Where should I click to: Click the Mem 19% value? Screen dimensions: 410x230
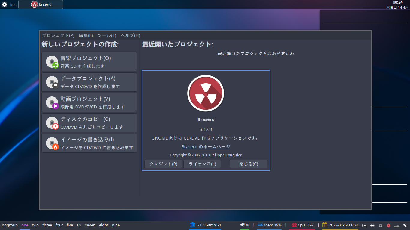[x=273, y=225]
